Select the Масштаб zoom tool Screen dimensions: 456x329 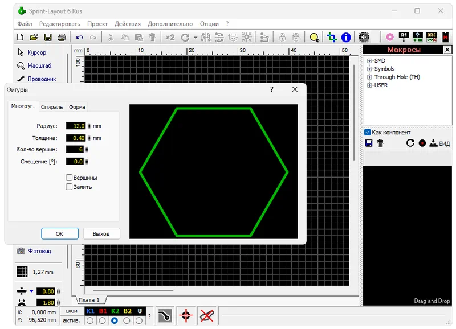(34, 65)
